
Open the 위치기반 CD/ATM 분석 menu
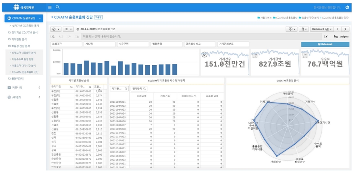tap(25, 32)
